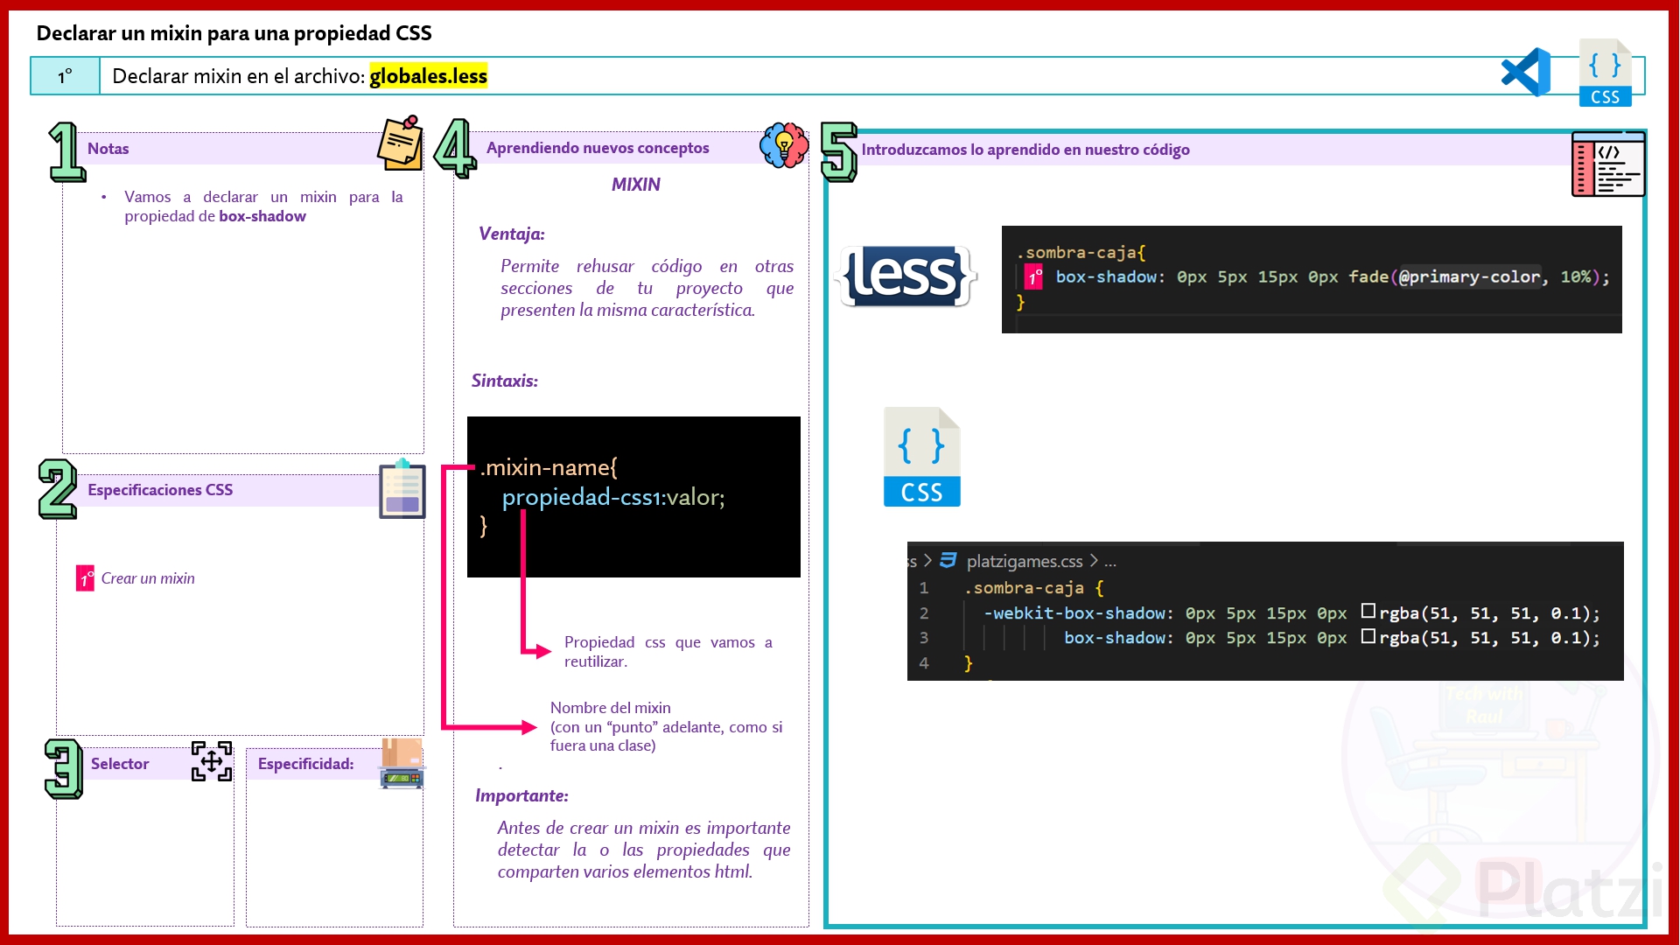Click the green number 5 badge
This screenshot has width=1680, height=945.
[x=838, y=152]
